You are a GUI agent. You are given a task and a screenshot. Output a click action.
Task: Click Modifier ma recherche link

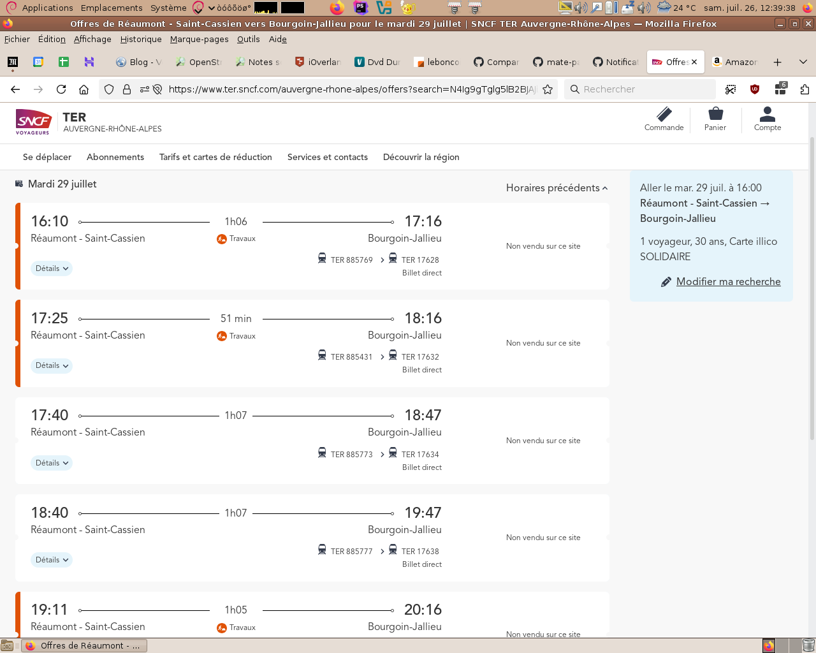pos(728,282)
